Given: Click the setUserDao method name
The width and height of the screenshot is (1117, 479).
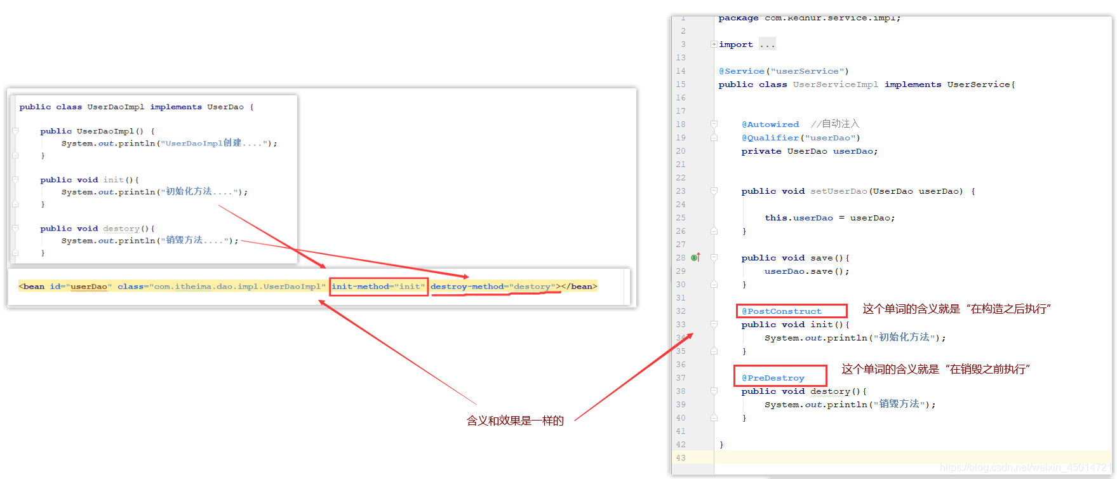Looking at the screenshot, I should [x=839, y=191].
